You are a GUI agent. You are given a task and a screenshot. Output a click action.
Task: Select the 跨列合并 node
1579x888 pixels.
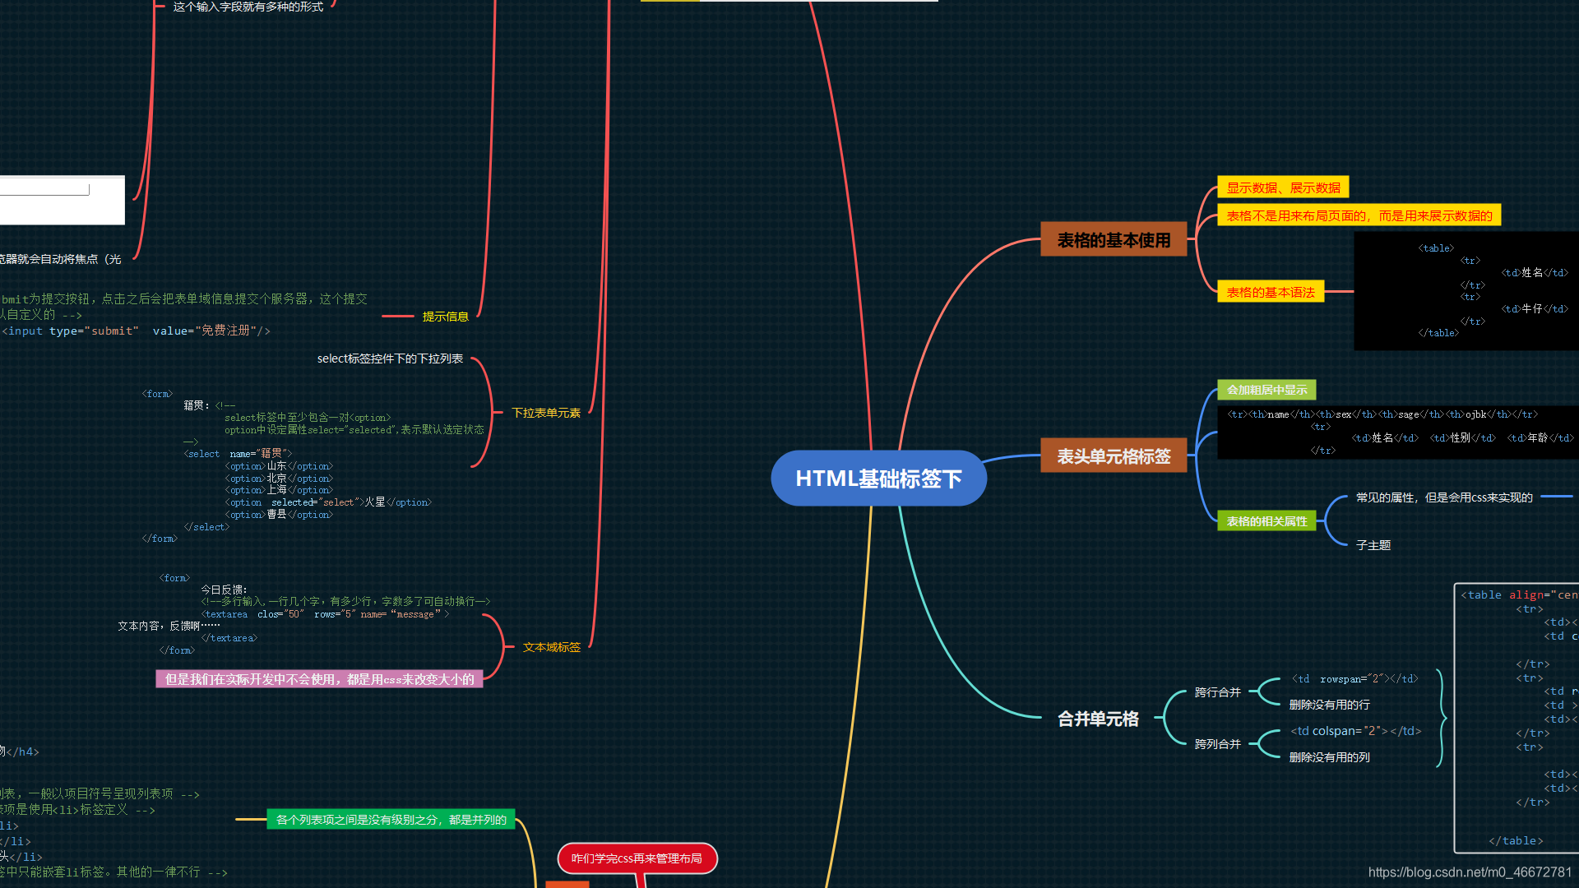(x=1217, y=744)
